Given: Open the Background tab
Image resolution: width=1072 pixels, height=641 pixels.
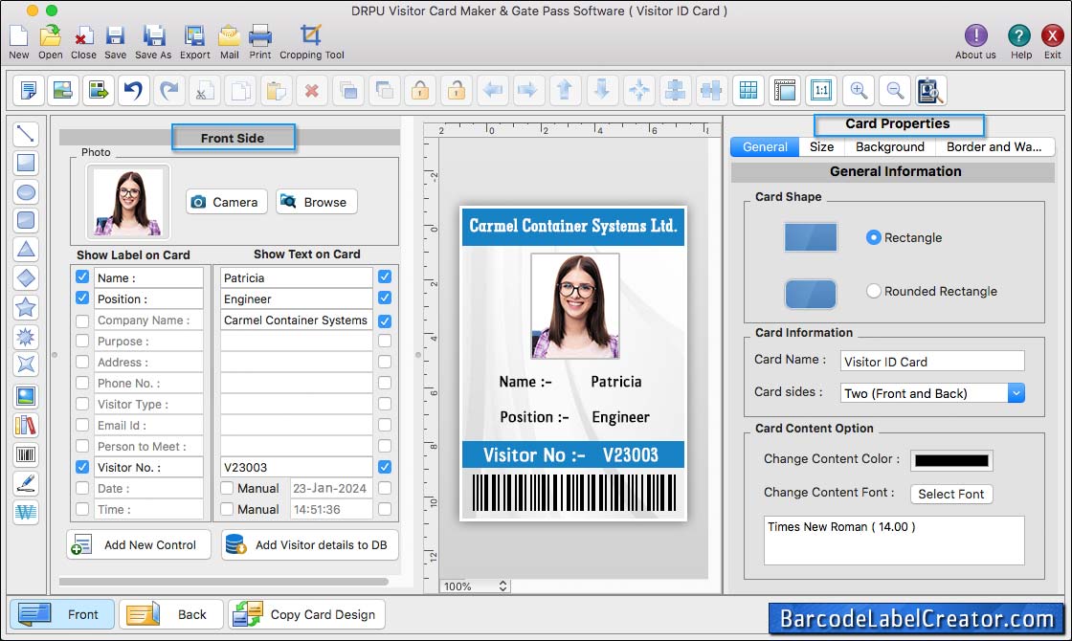Looking at the screenshot, I should [889, 147].
